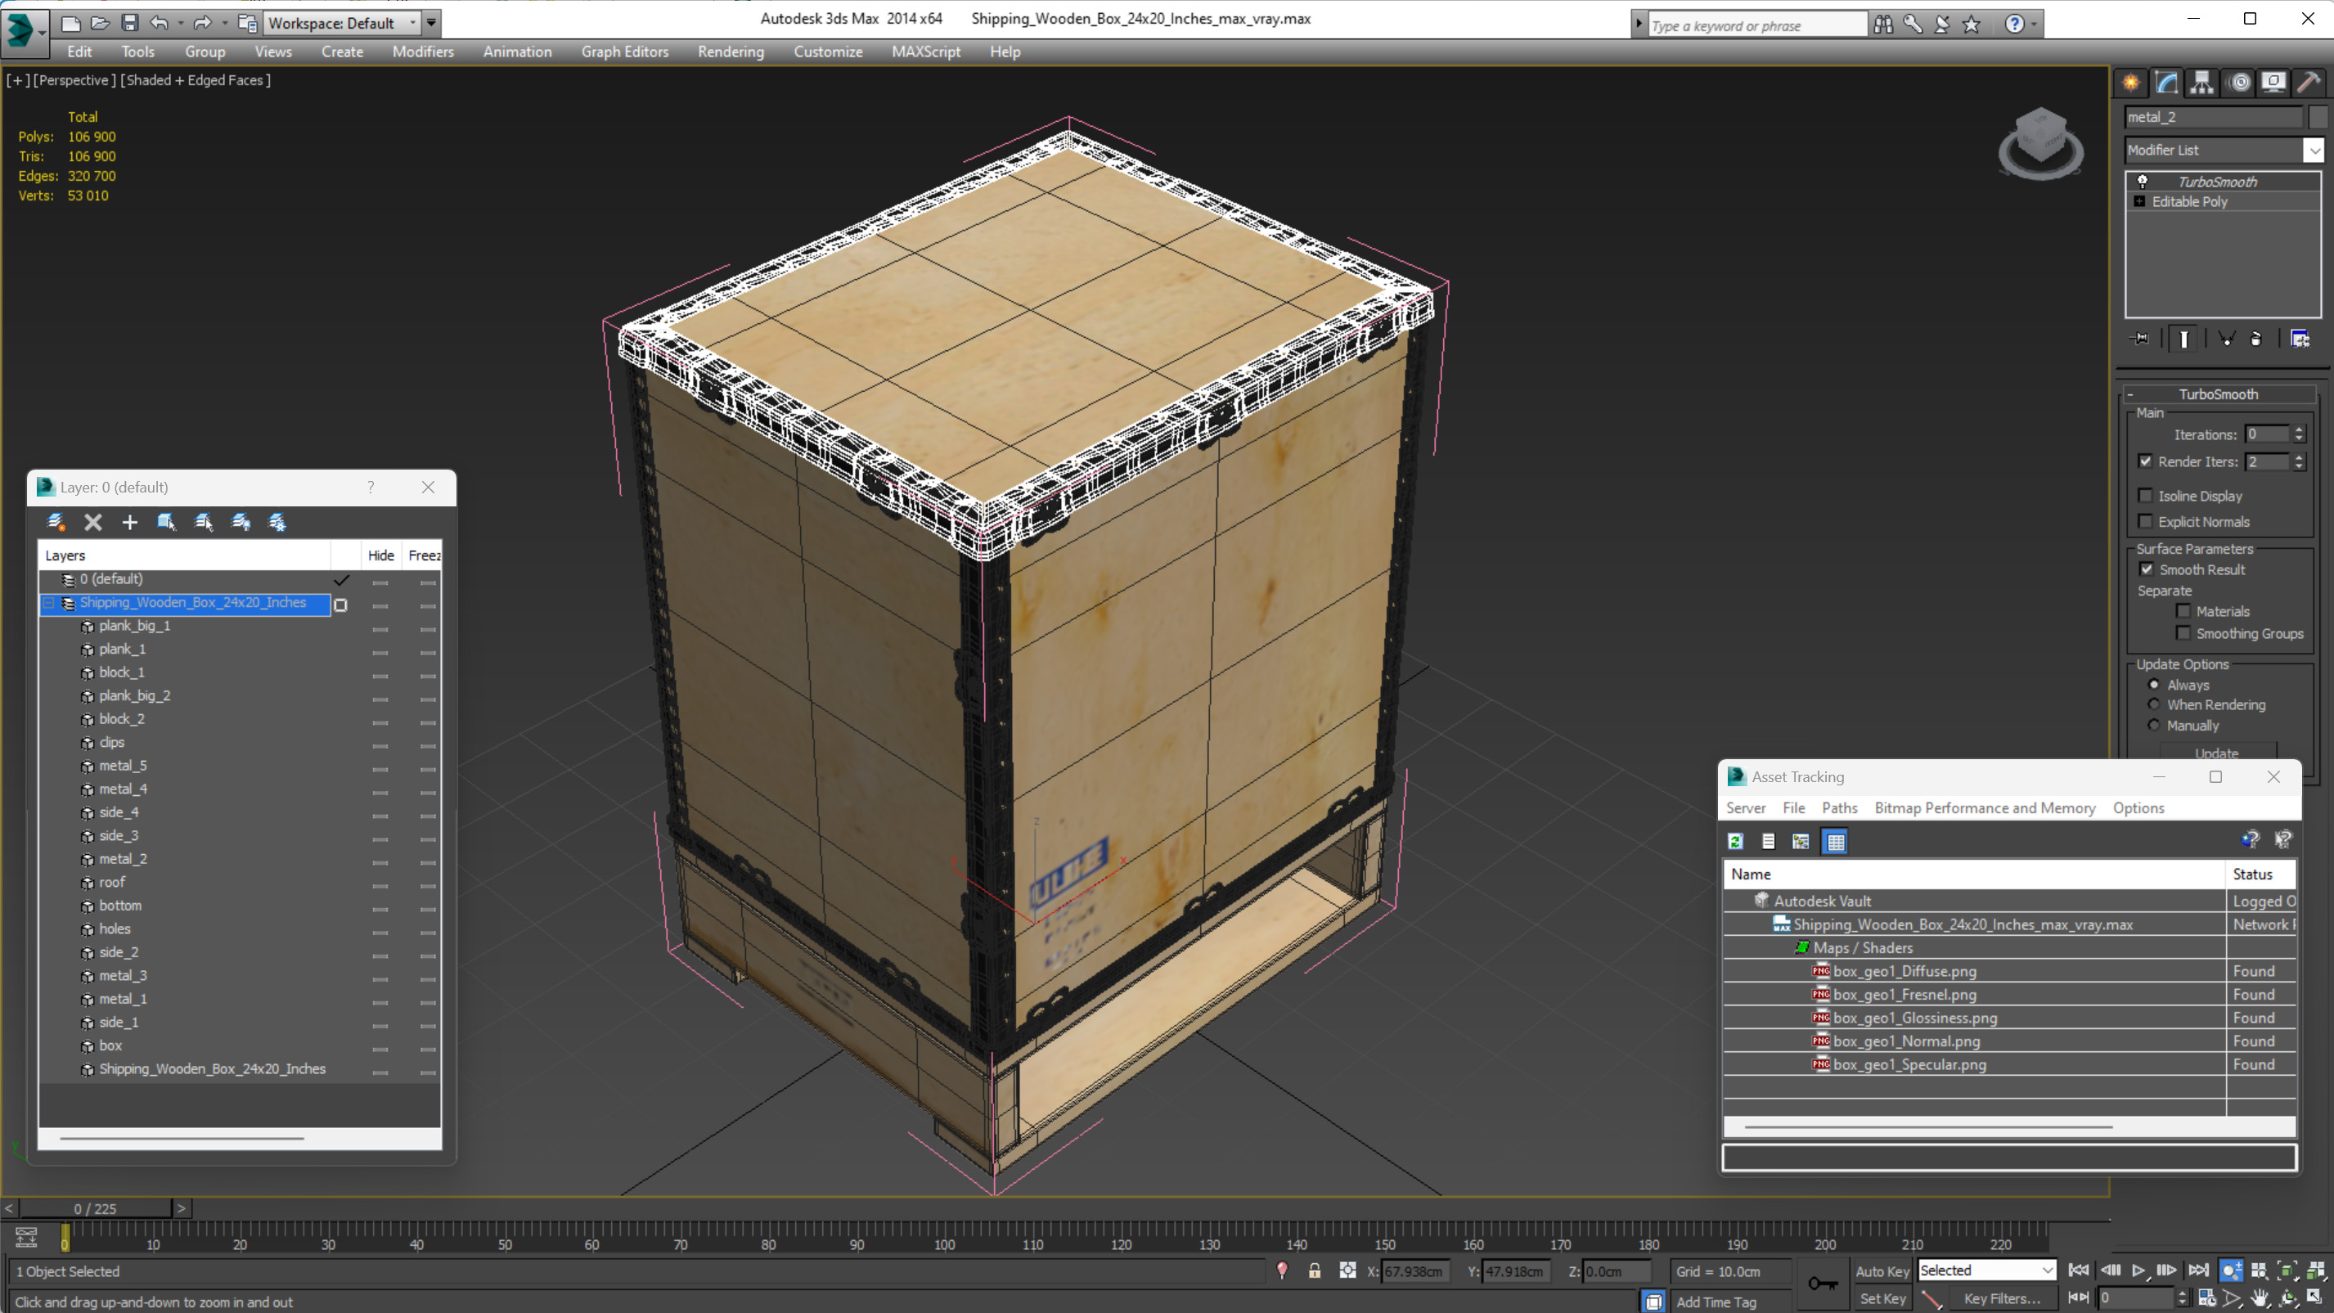The image size is (2334, 1313).
Task: Click the Undo arrow icon
Action: click(x=159, y=23)
